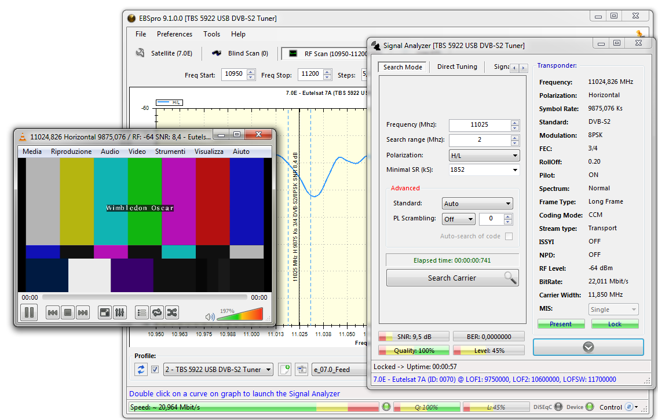Toggle VLC fullscreen video button
Screen dimensions: 658x420
coord(104,313)
